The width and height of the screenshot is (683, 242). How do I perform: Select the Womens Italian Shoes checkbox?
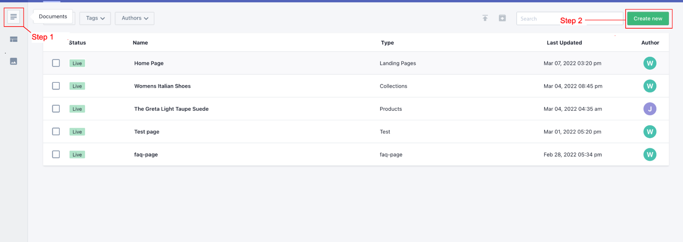pos(56,86)
